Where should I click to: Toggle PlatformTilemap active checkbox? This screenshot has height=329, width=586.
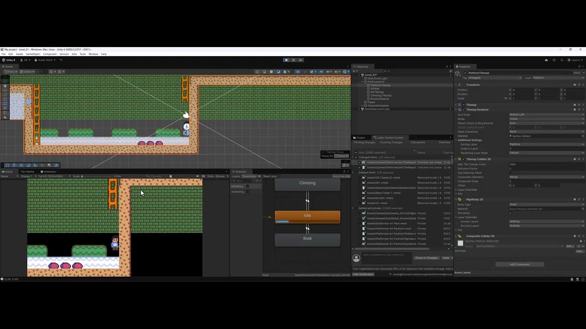tap(465, 73)
